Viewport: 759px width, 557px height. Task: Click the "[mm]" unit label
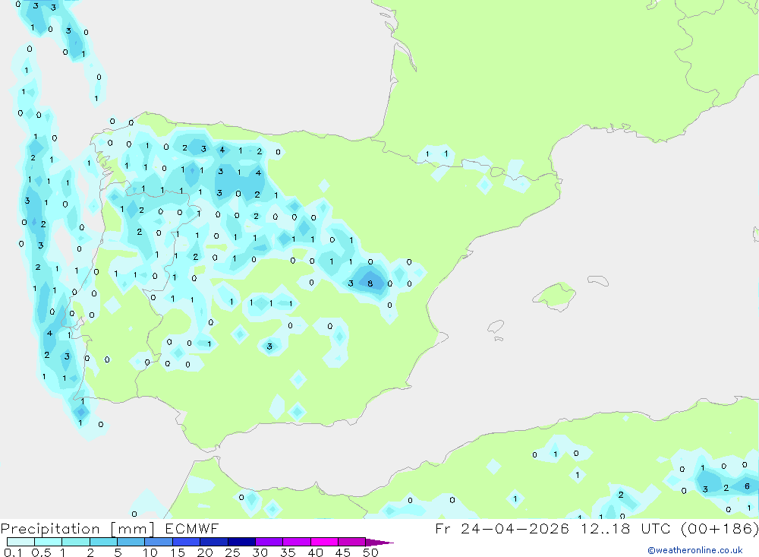tap(132, 529)
